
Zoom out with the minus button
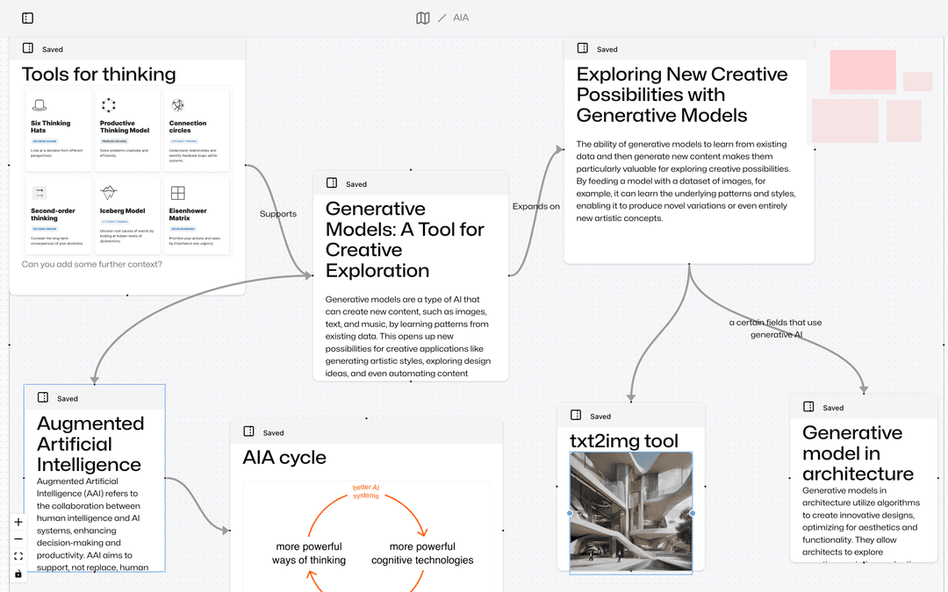(18, 539)
